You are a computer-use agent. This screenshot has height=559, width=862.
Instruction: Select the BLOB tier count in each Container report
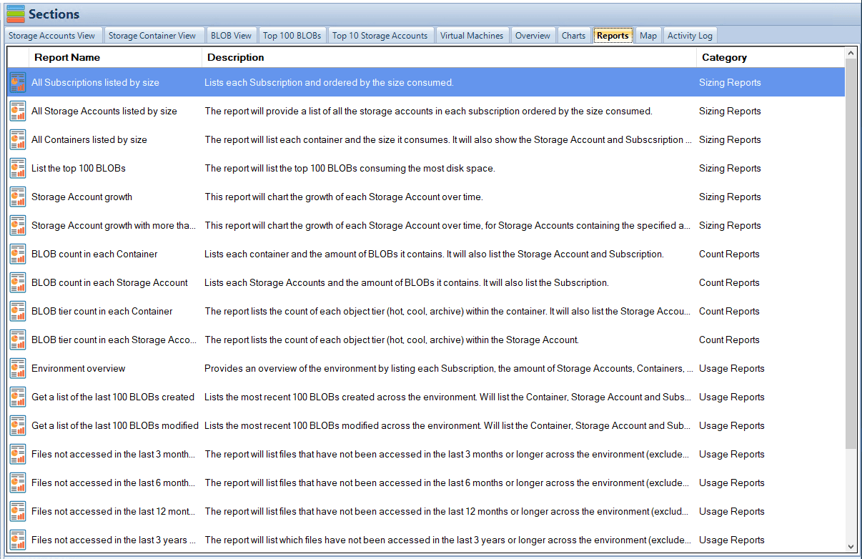click(x=102, y=312)
